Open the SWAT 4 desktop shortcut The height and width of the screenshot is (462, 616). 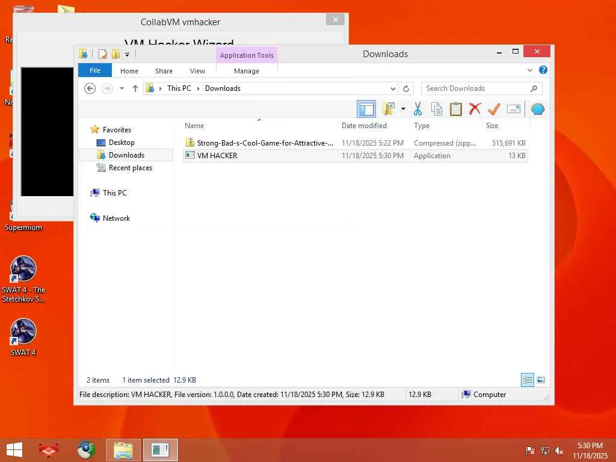(23, 337)
